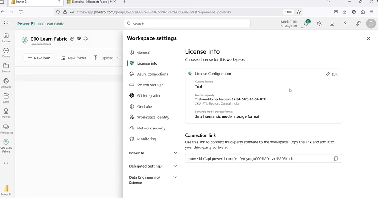This screenshot has height=198, width=378.
Task: Close the Workspace settings panel
Action: 368,38
